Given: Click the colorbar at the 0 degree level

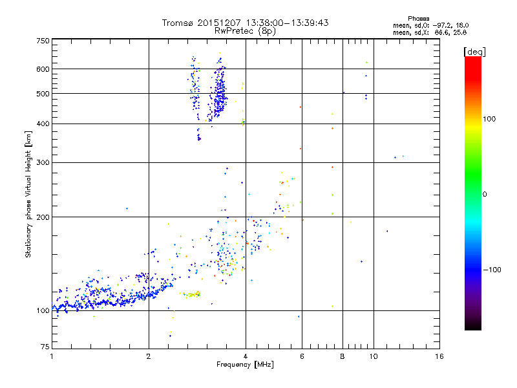Looking at the screenshot, I should tap(473, 194).
